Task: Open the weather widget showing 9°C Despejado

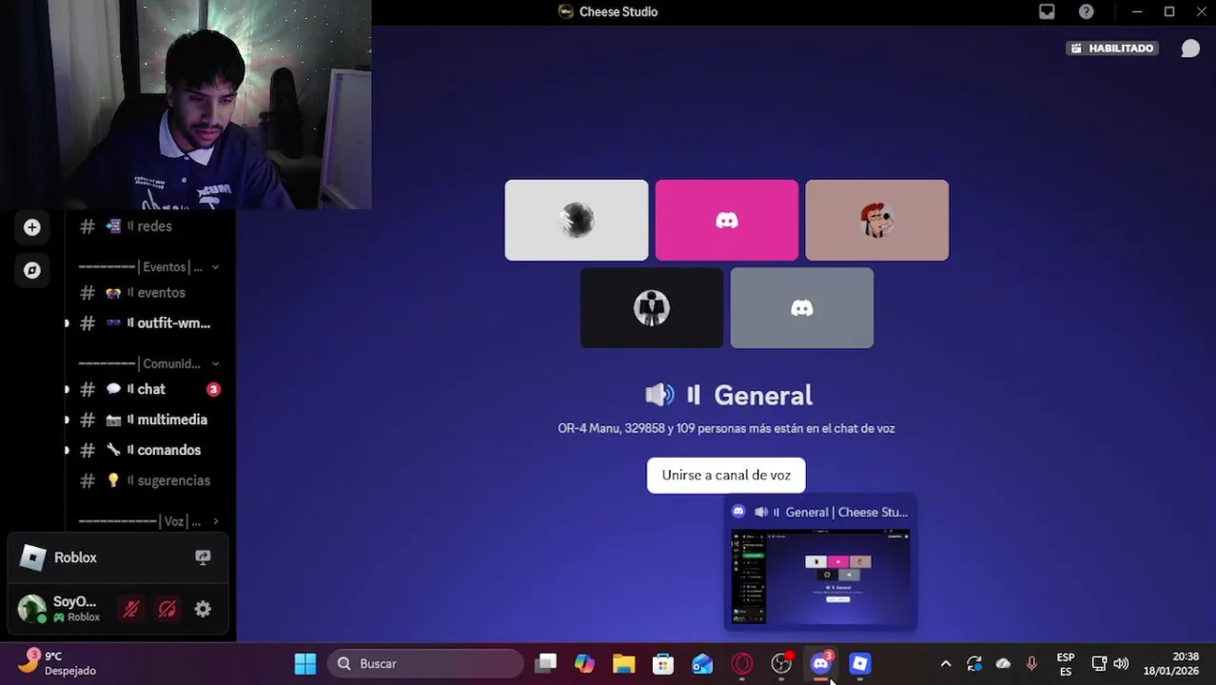Action: click(x=57, y=663)
